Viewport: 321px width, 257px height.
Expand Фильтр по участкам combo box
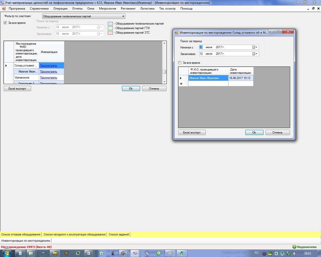(x=123, y=16)
